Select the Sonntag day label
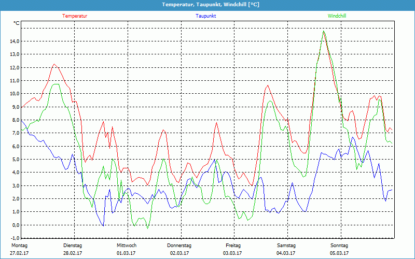The image size is (415, 259). click(339, 245)
